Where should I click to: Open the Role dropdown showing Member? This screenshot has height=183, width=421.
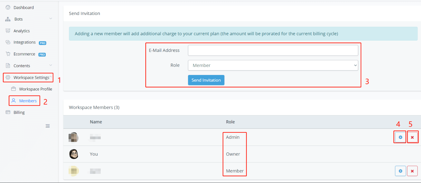click(x=273, y=66)
